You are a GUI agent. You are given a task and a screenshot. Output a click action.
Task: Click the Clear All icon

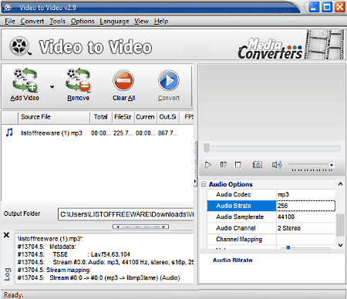click(123, 80)
